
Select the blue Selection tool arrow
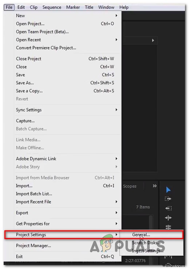tap(168, 190)
